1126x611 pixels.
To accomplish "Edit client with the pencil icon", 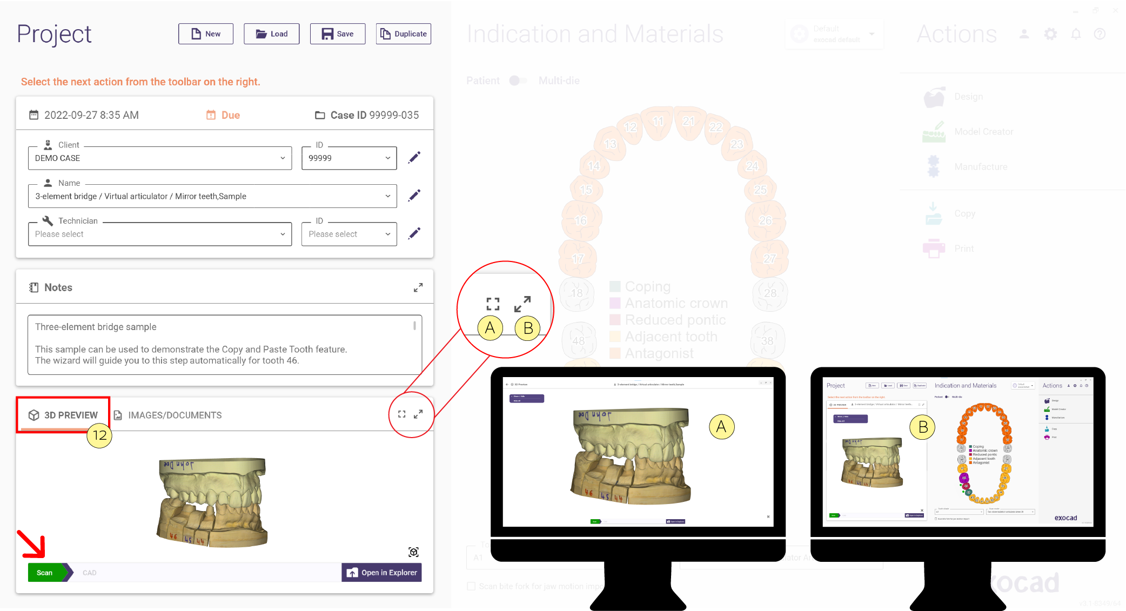I will 414,158.
